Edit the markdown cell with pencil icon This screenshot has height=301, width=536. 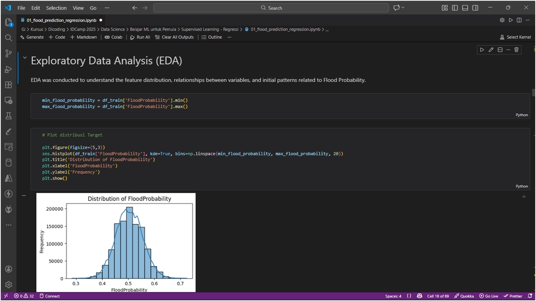(491, 50)
